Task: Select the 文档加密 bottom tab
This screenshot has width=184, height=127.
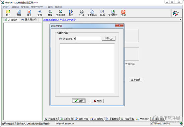Action: 143,119
